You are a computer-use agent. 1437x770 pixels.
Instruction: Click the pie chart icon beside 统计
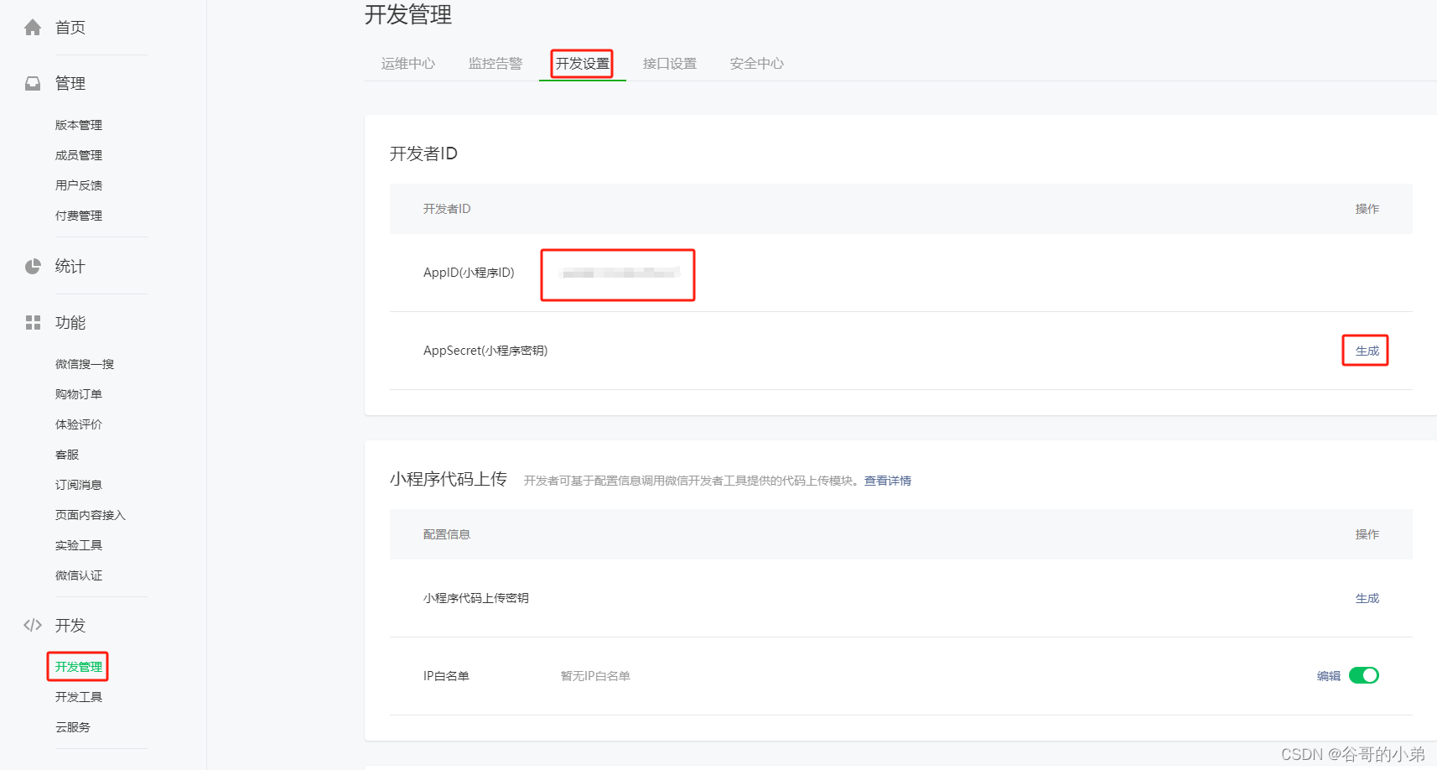(33, 267)
